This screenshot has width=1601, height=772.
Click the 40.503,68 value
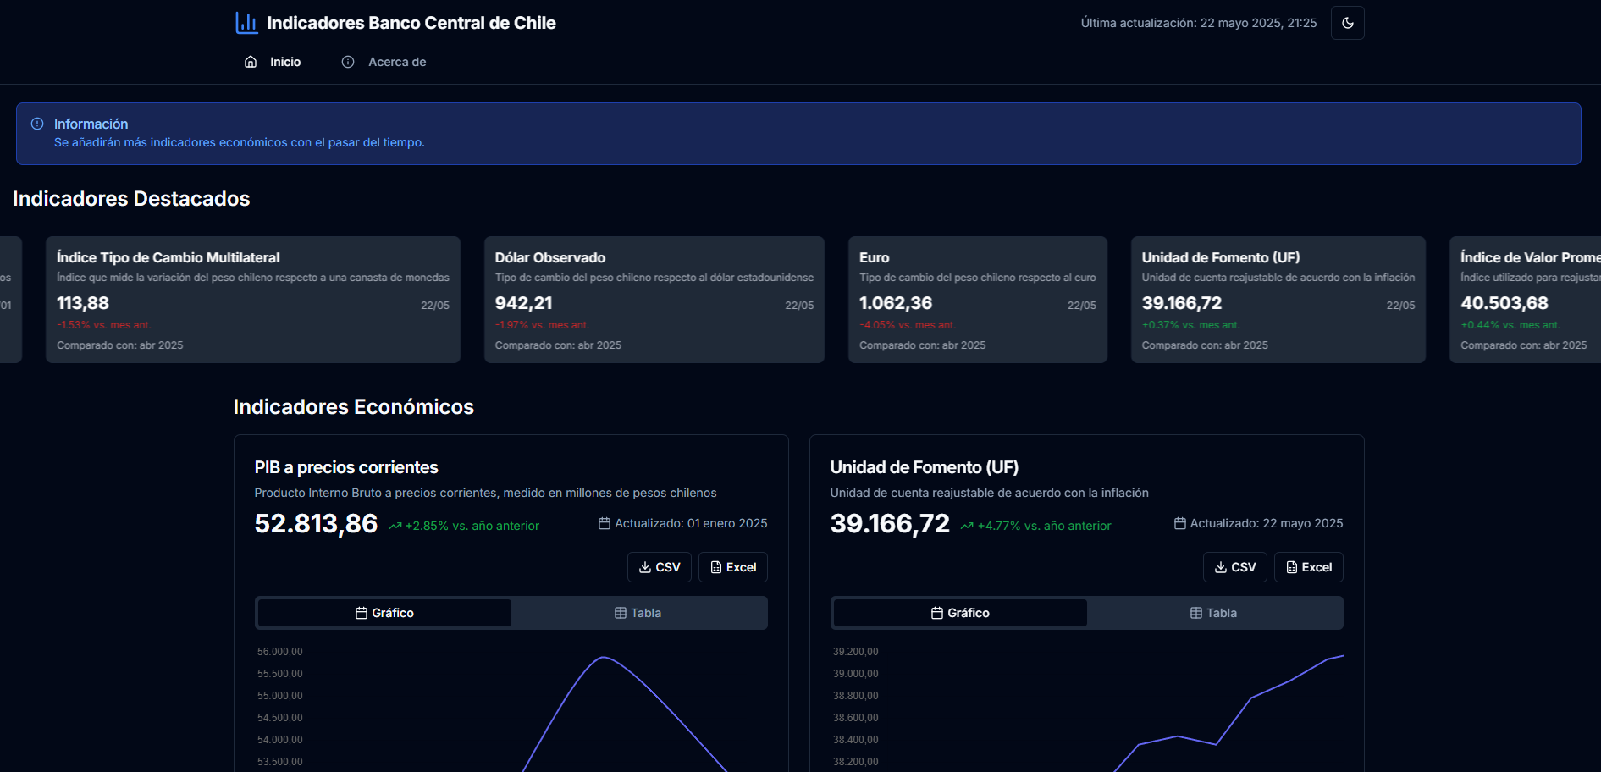[1504, 303]
